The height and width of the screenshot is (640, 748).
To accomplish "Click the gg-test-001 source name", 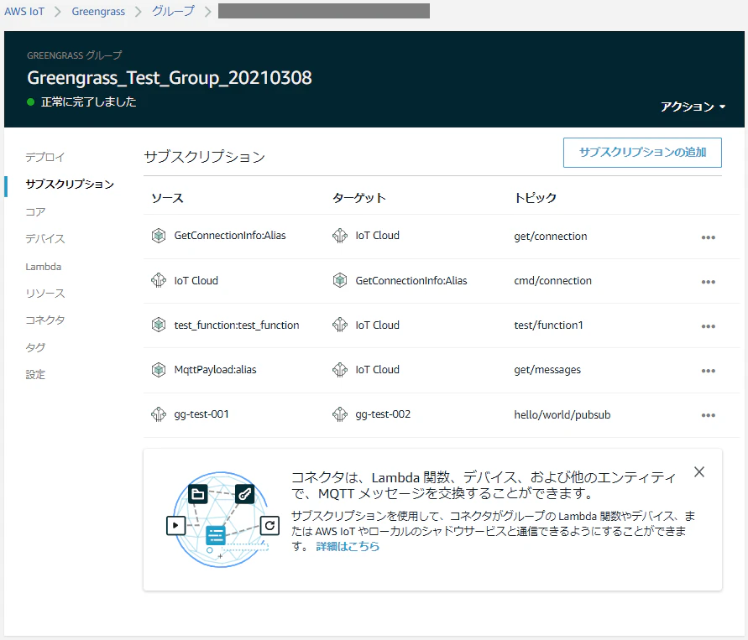I will [201, 414].
